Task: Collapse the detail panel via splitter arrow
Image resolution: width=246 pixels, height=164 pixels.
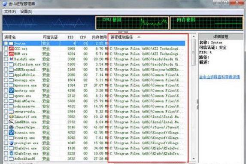Action: coord(197,104)
